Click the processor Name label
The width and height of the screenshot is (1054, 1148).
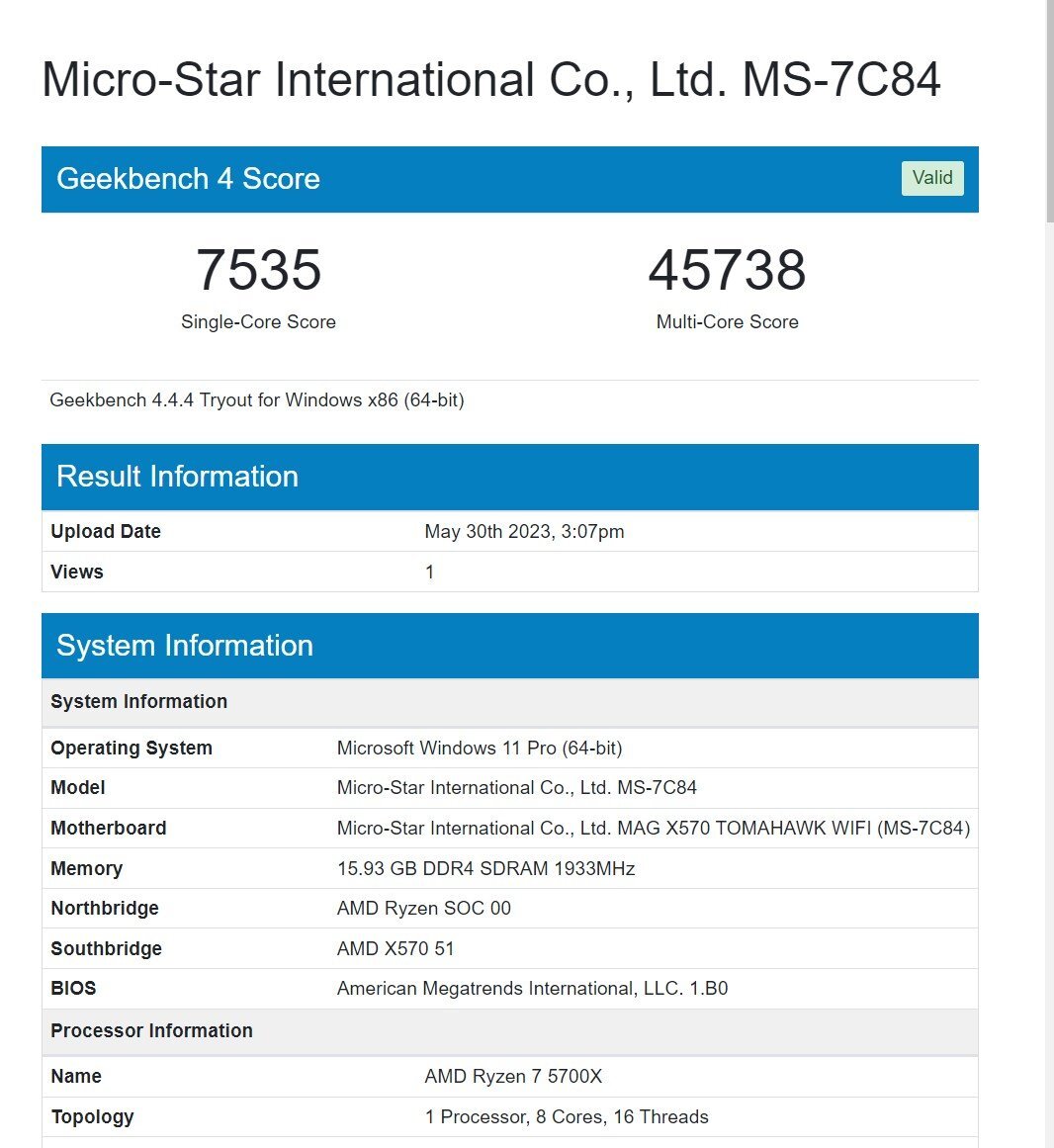(76, 1076)
